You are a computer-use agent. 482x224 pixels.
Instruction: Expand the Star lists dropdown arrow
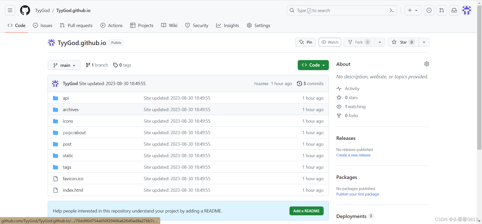click(424, 42)
